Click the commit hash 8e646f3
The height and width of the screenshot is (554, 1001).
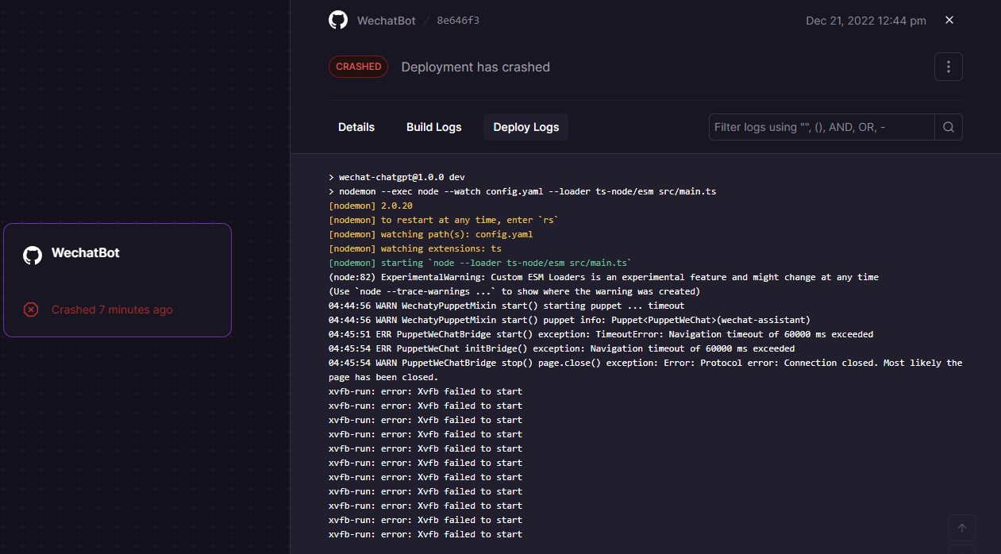point(458,21)
